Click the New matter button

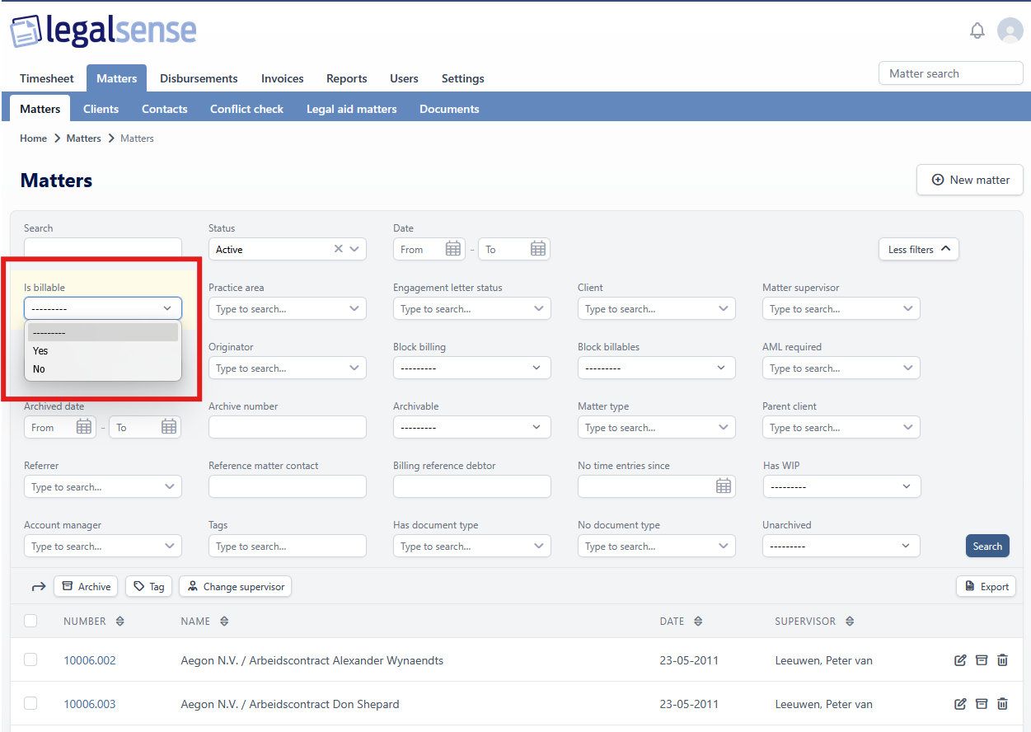[969, 180]
